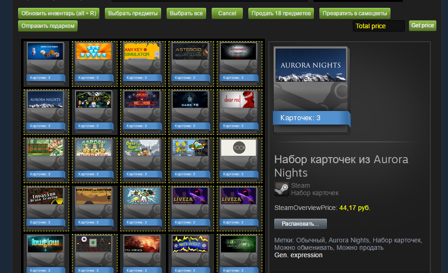This screenshot has width=448, height=273.
Task: Select the My Bones booster pack
Action: [143, 254]
